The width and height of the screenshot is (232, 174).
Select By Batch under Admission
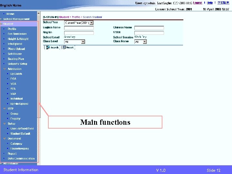tap(16, 74)
